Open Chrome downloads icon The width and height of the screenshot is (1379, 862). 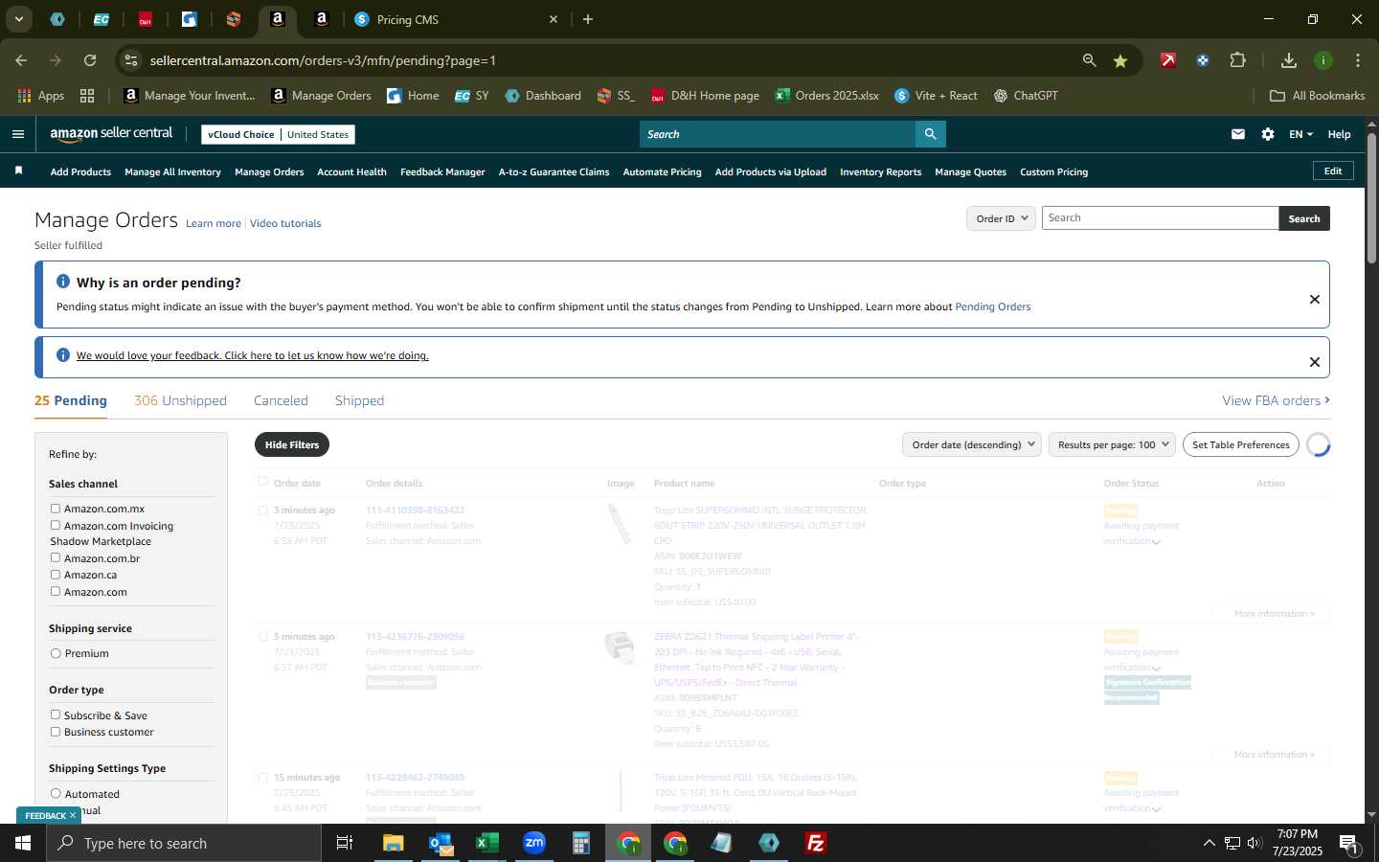(x=1289, y=60)
